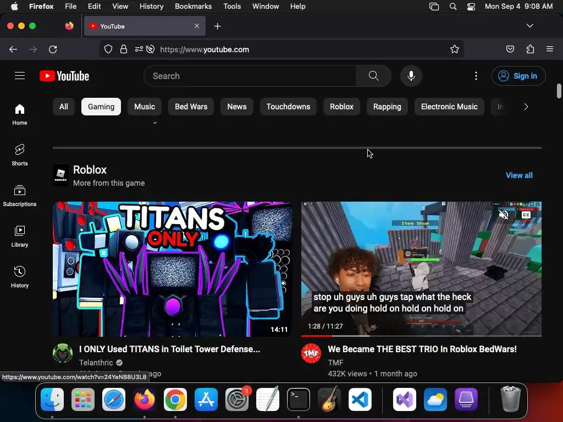Close the YouTube tab

[197, 26]
